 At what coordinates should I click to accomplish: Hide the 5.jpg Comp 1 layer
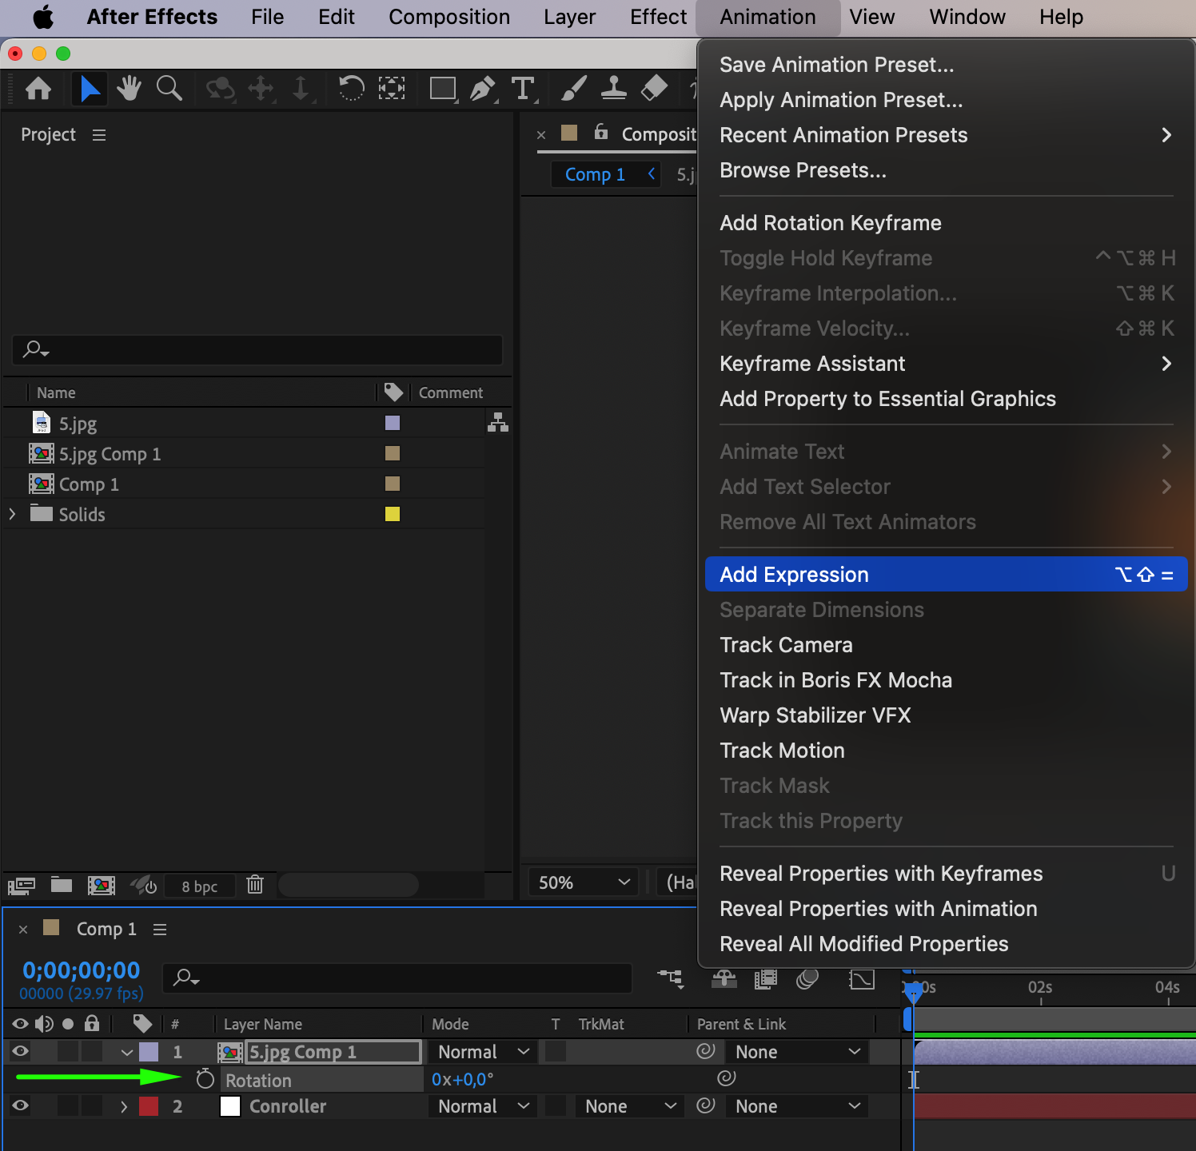pyautogui.click(x=21, y=1052)
